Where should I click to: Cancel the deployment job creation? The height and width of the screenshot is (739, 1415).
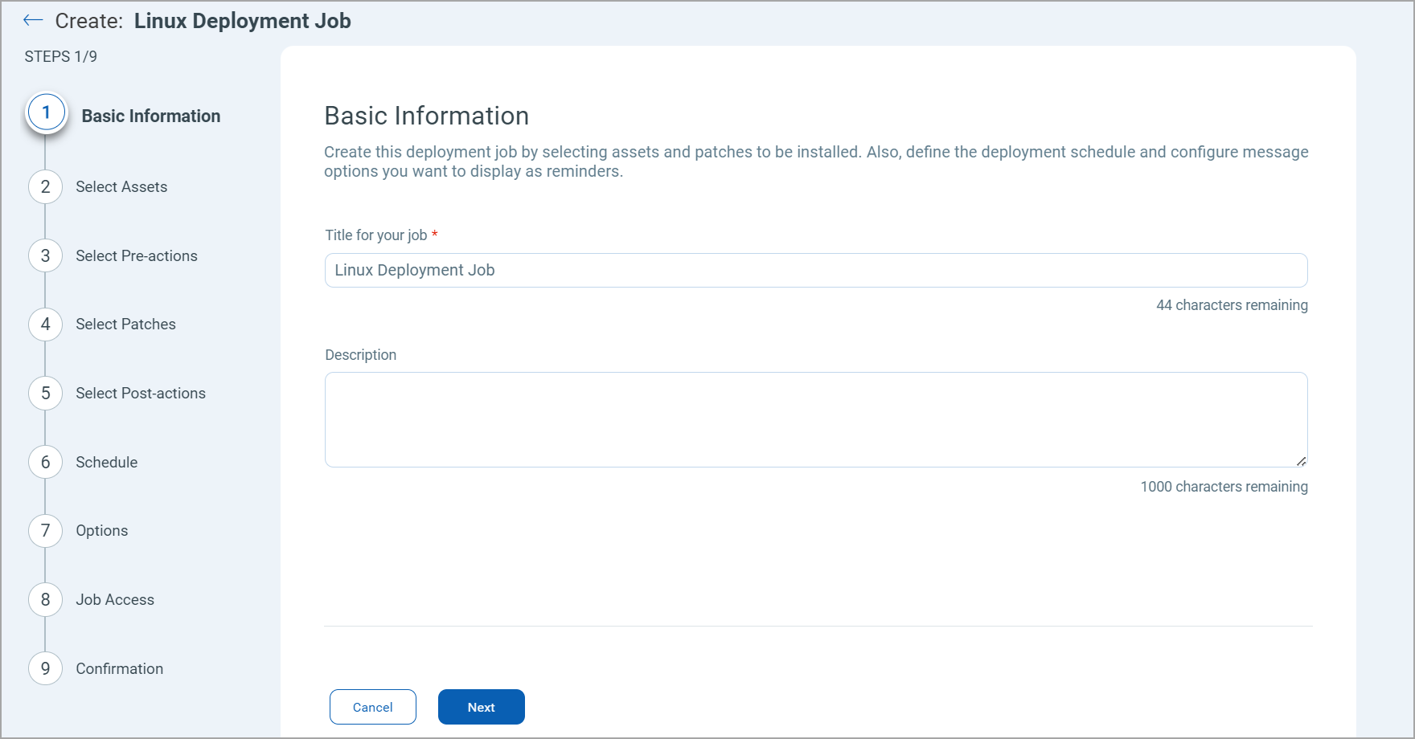pos(372,707)
